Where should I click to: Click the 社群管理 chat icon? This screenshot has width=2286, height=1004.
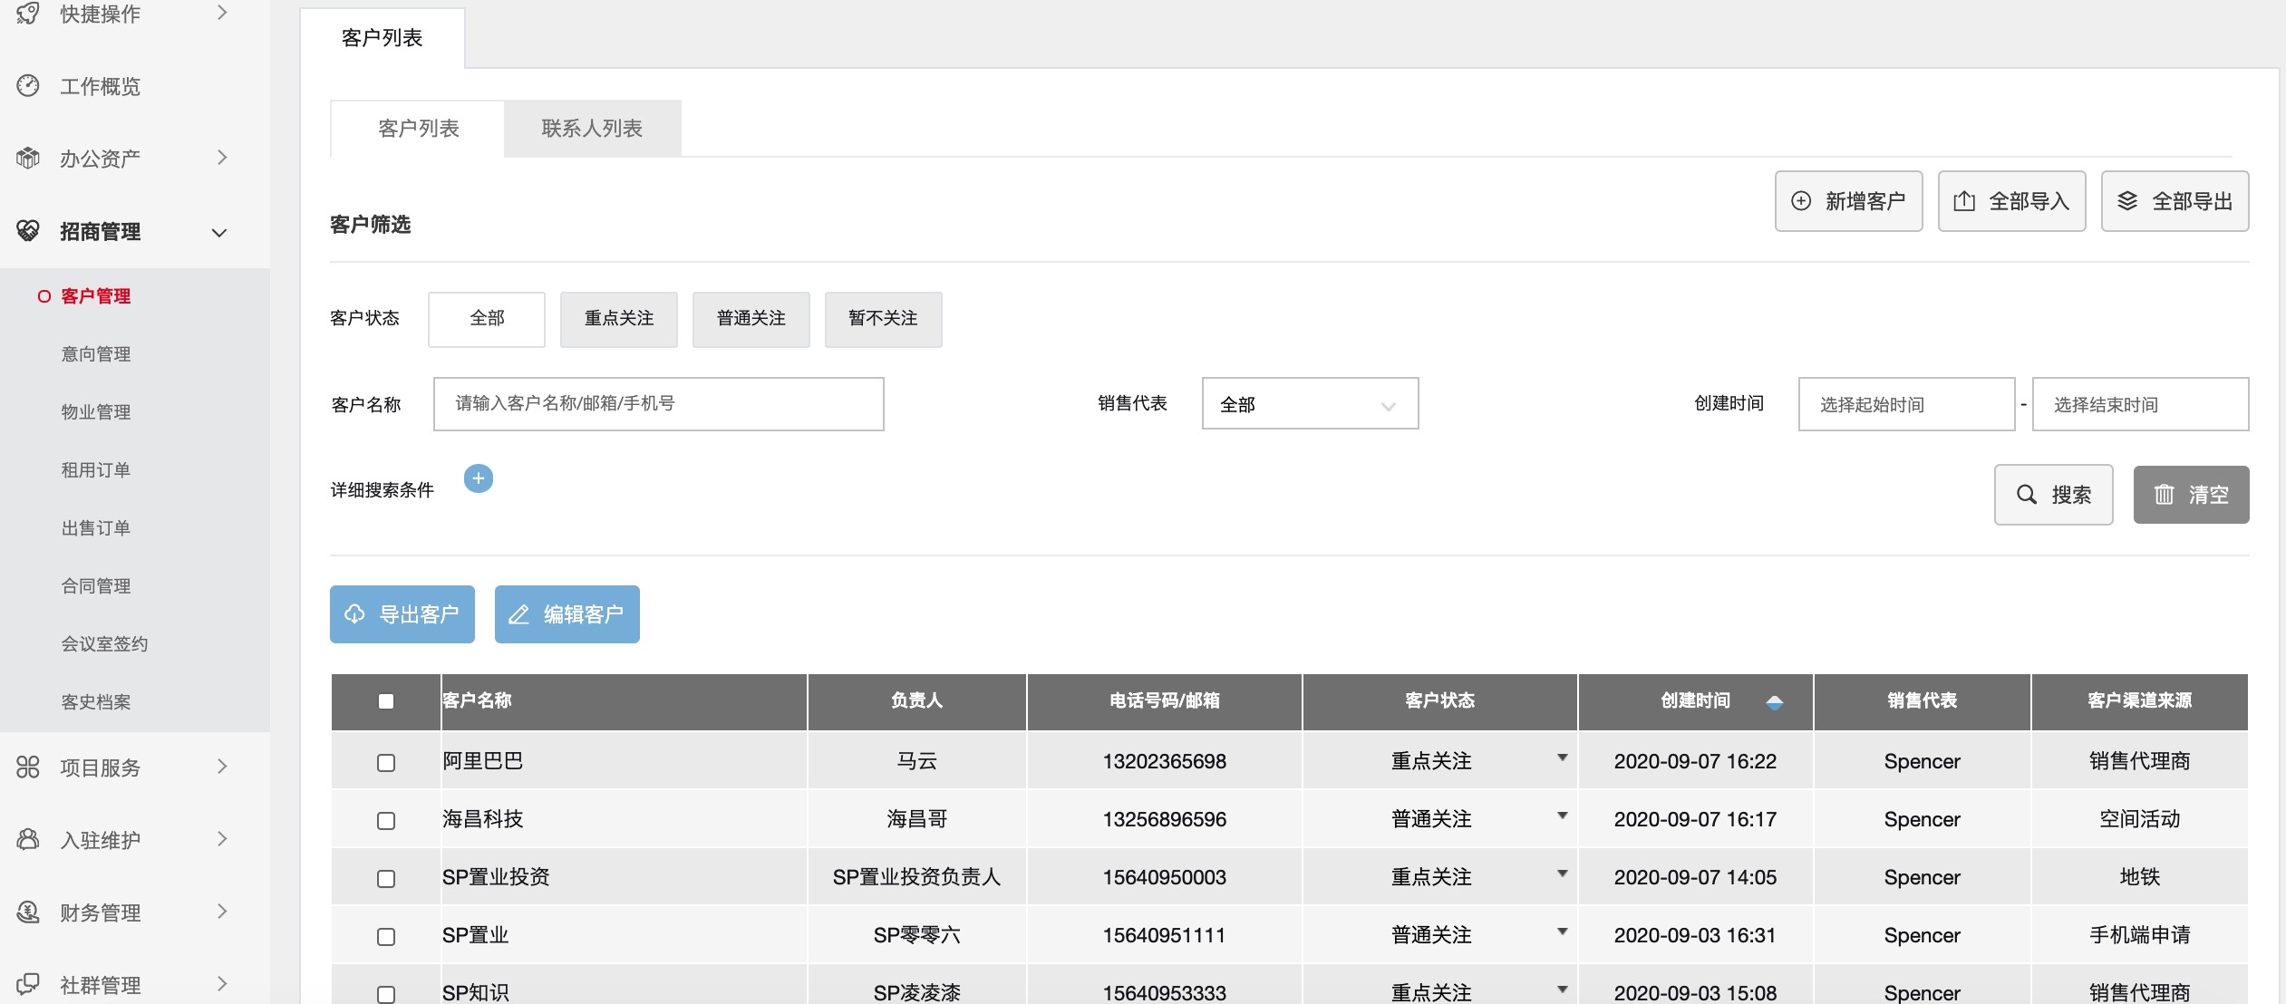point(28,984)
